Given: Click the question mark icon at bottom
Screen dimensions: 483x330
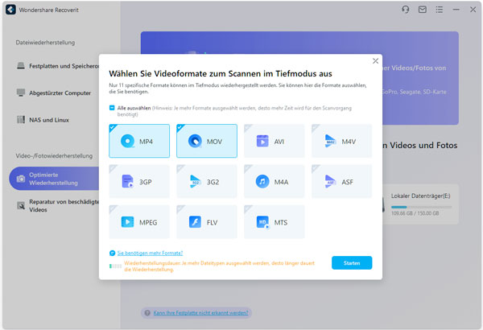Looking at the screenshot, I should (x=147, y=313).
